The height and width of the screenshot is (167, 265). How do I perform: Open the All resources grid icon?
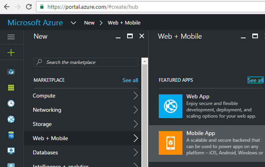[x=11, y=88]
